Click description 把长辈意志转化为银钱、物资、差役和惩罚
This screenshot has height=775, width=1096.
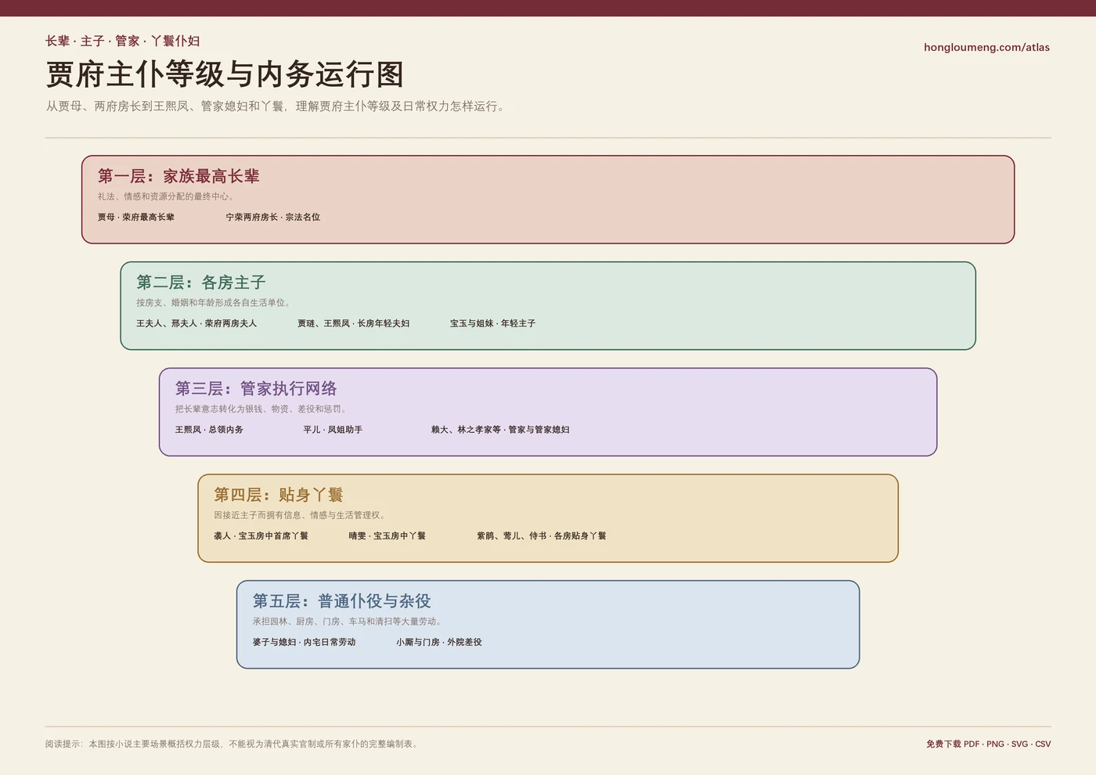261,409
